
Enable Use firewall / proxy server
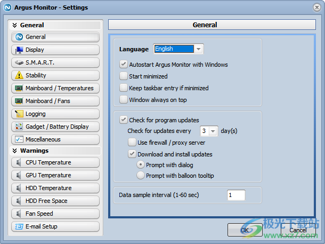132,143
